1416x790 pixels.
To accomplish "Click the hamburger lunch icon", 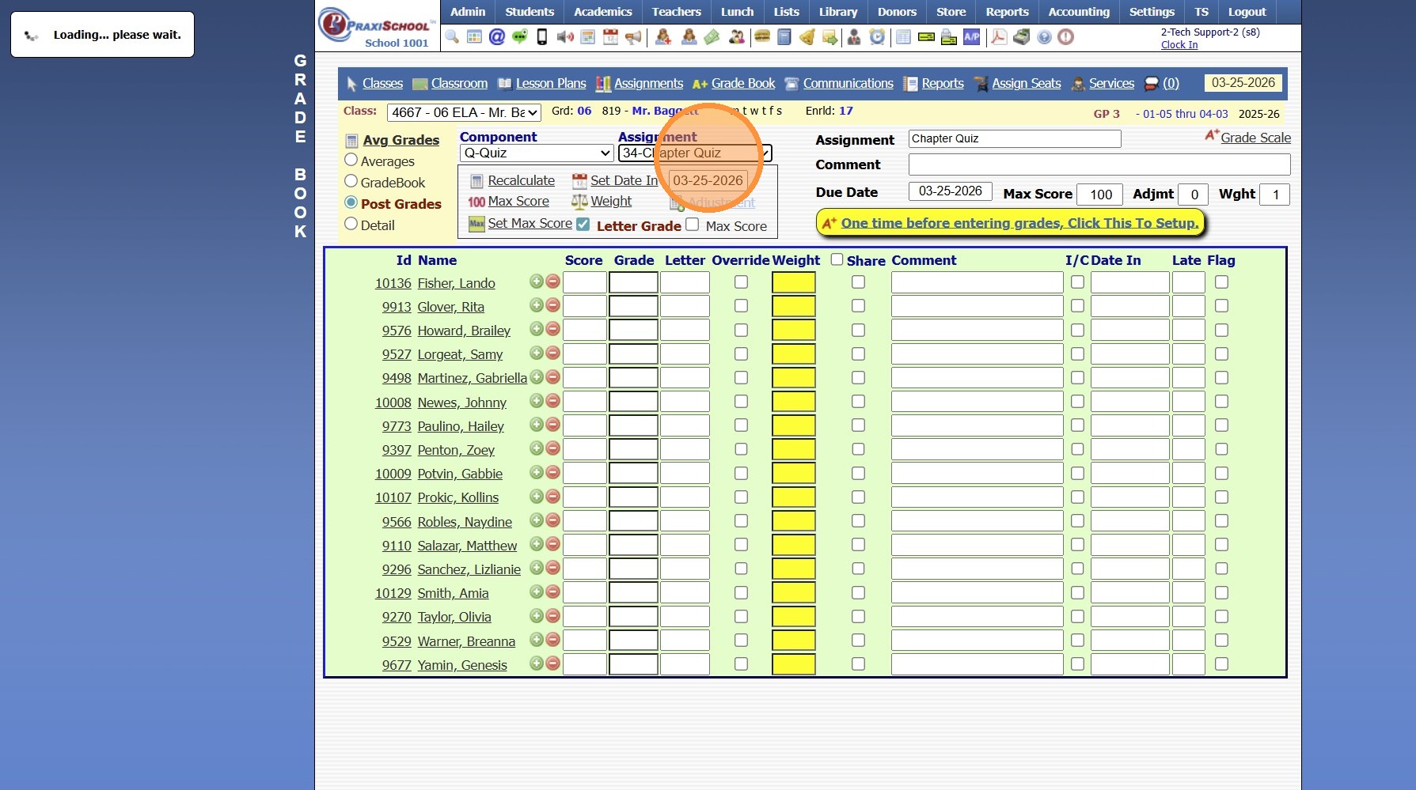I will [x=762, y=37].
